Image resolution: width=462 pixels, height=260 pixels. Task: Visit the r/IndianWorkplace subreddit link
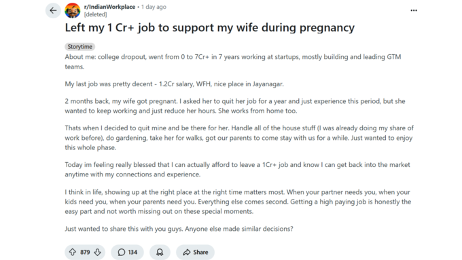pyautogui.click(x=109, y=7)
